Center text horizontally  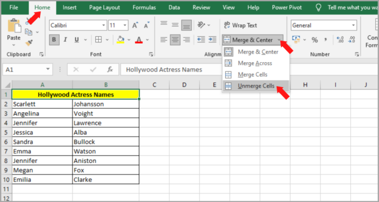coord(175,40)
